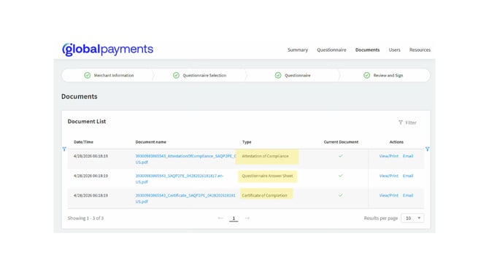Select the Documents tab

(367, 50)
